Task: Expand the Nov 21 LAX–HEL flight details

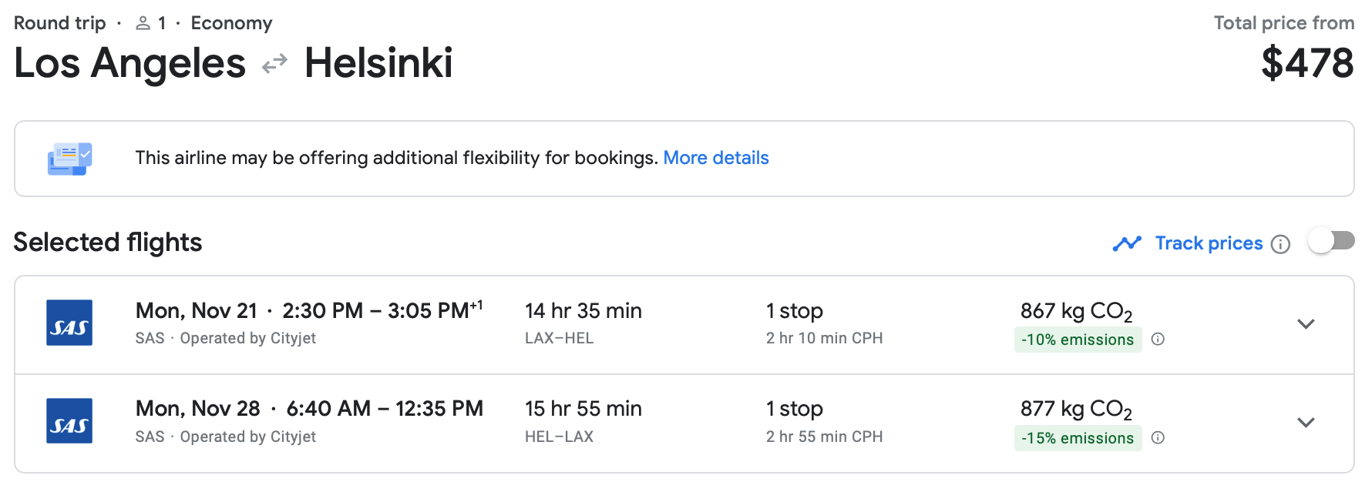Action: click(x=1306, y=324)
